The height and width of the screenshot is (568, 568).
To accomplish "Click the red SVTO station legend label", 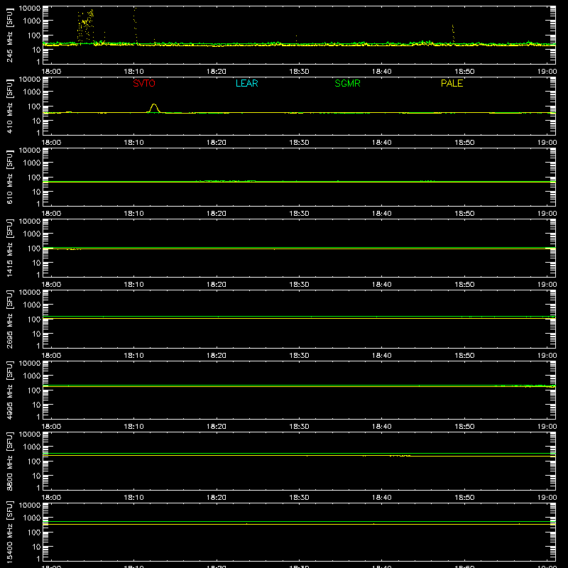I will pos(144,83).
